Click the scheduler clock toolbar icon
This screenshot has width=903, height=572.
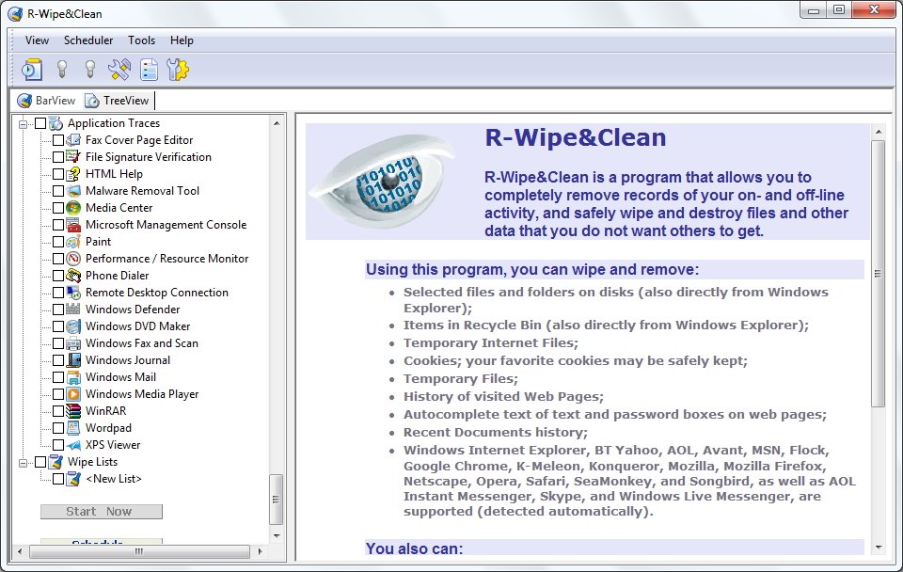[32, 69]
